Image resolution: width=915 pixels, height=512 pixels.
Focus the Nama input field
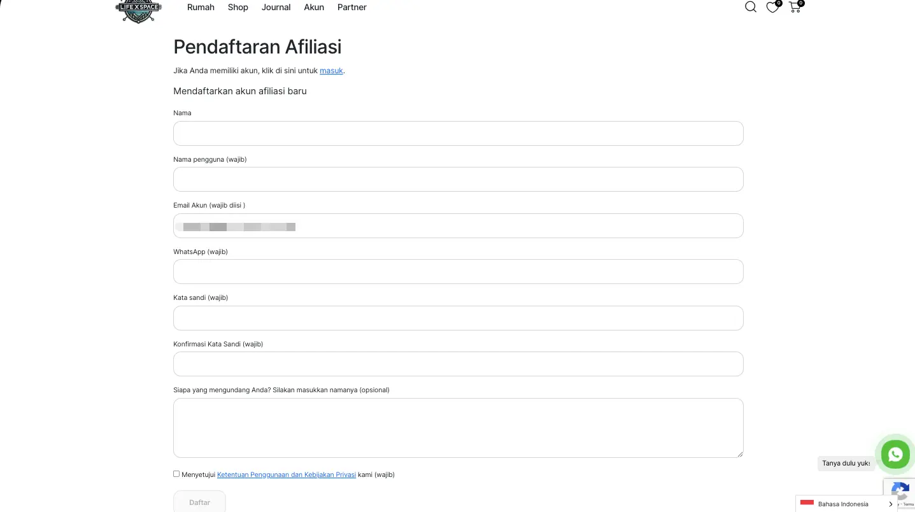(458, 133)
